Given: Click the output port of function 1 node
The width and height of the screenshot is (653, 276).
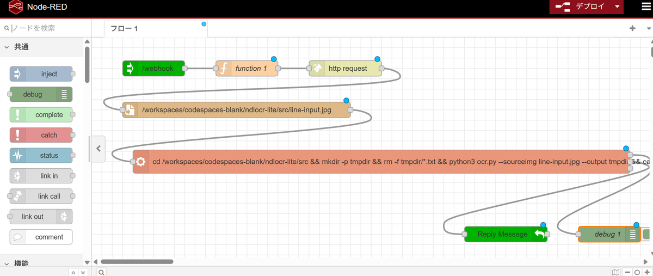Looking at the screenshot, I should 278,69.
